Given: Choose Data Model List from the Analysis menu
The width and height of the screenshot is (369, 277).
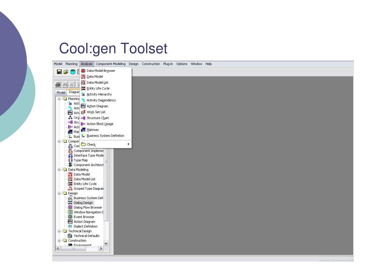Looking at the screenshot, I should 106,83.
